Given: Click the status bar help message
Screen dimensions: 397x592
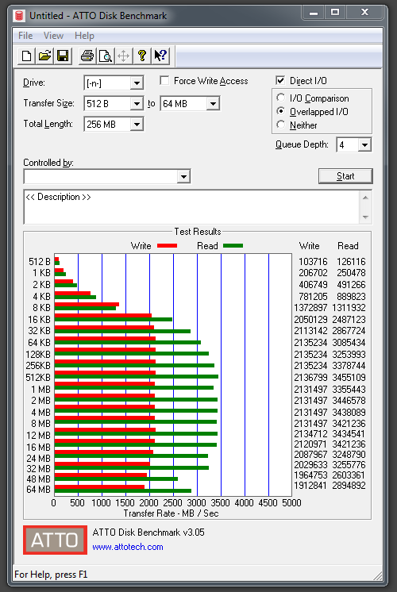Looking at the screenshot, I should pyautogui.click(x=51, y=575).
